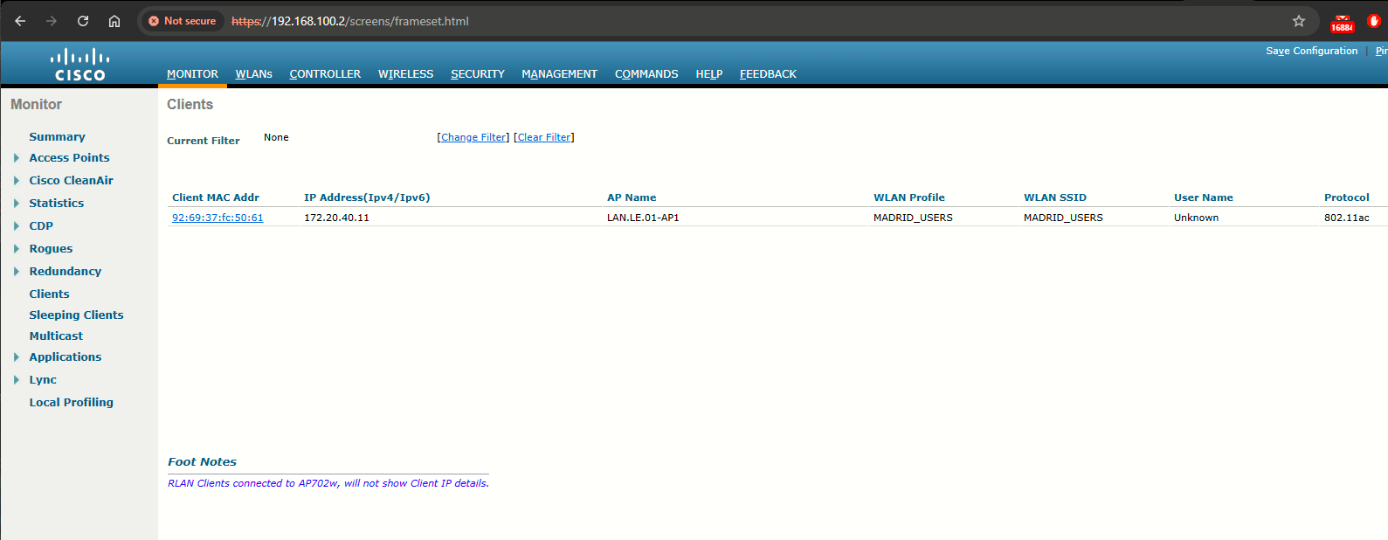Open Local Profiling sidebar item

coord(71,403)
